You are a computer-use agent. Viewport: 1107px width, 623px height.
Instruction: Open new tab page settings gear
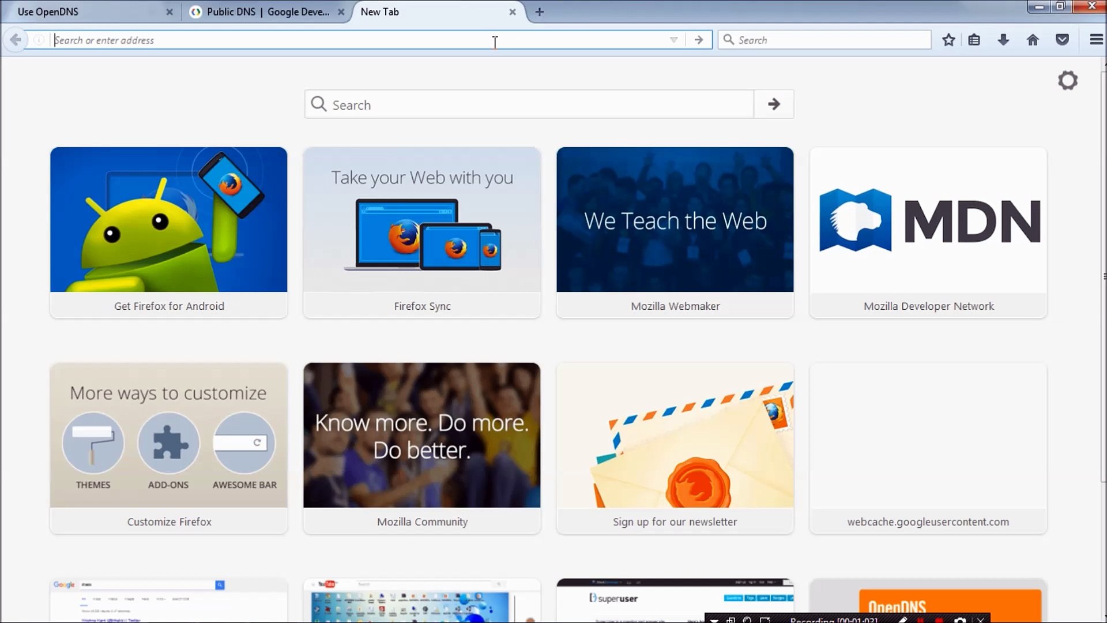[x=1068, y=80]
